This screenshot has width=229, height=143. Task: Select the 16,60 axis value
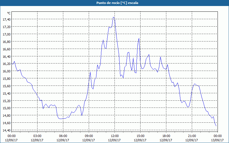click(7, 49)
